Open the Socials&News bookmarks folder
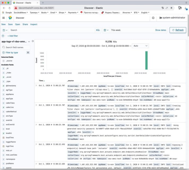 pyautogui.click(x=21, y=13)
